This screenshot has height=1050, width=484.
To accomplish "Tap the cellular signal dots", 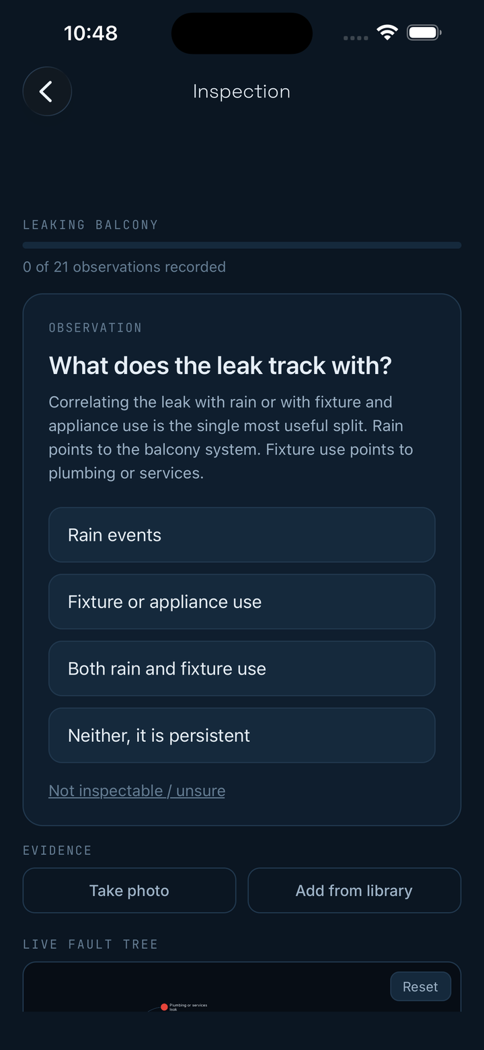I will coord(356,38).
